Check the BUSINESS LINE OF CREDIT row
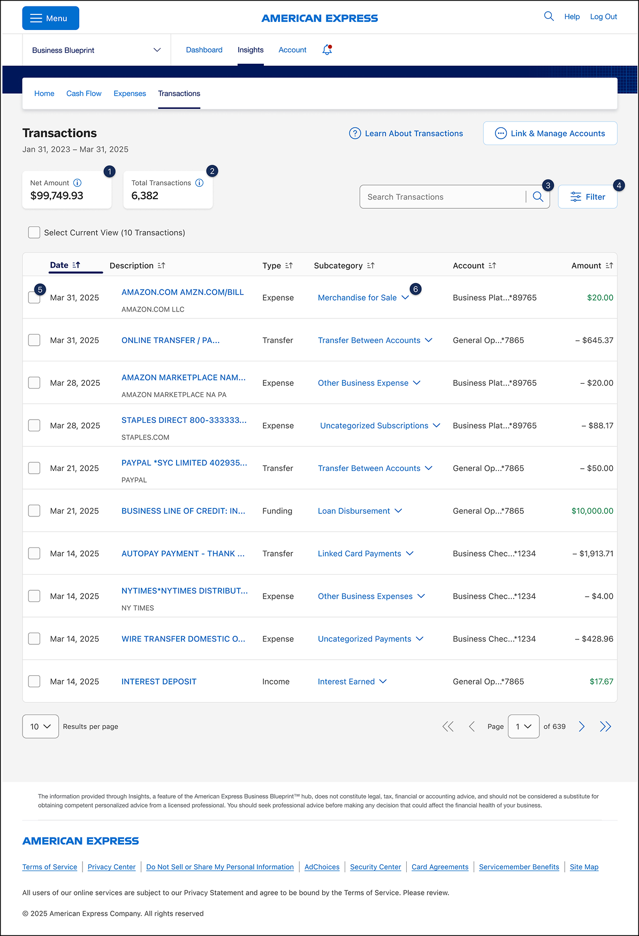Screen dimensions: 639x936 point(34,511)
